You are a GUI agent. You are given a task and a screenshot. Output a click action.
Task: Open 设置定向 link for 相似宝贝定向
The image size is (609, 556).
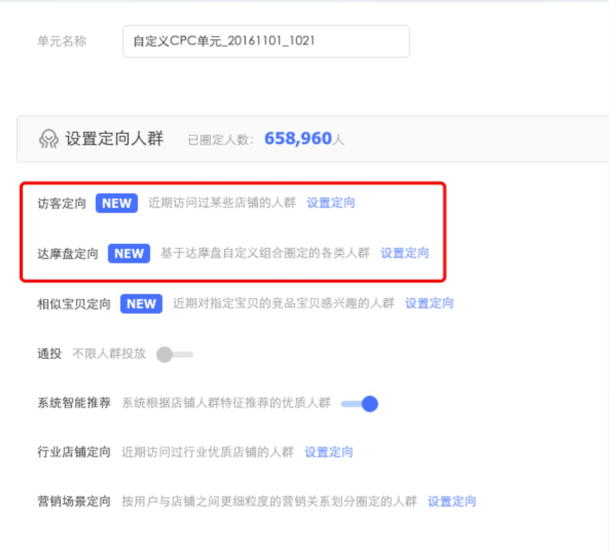pos(429,303)
